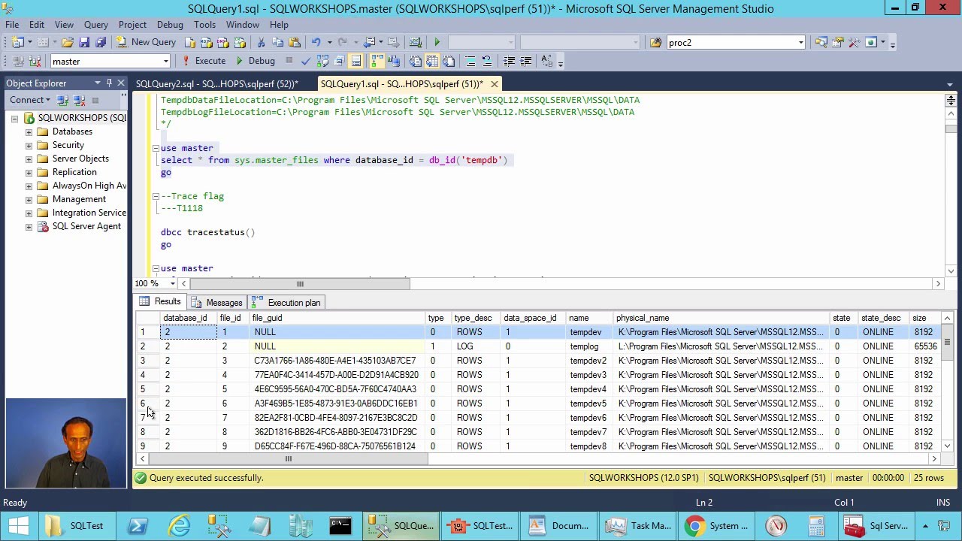
Task: Toggle auto-hide pin on Object Explorer
Action: point(109,83)
